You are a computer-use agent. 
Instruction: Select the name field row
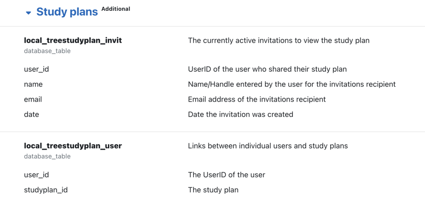click(33, 84)
